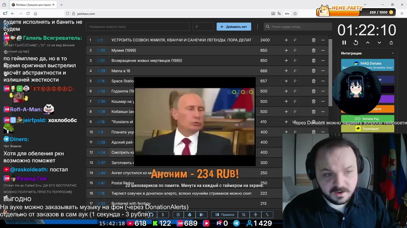The width and height of the screenshot is (407, 228).
Task: Select the cost 2400 of the first lot
Action: pyautogui.click(x=265, y=40)
